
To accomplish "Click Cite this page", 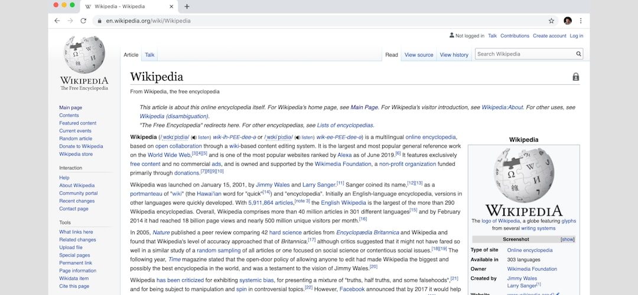I will pos(74,286).
